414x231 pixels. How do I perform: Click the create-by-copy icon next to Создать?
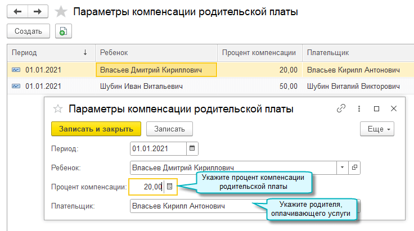click(x=63, y=31)
